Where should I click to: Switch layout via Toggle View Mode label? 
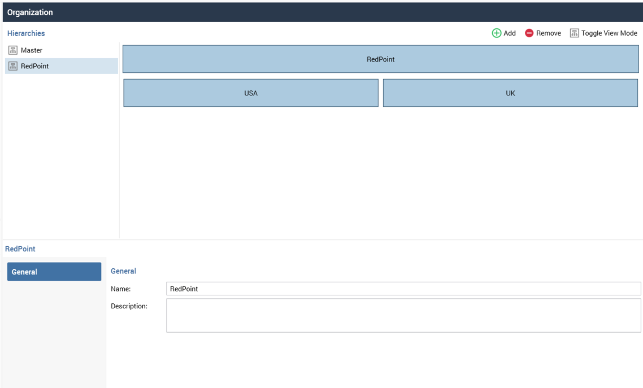click(x=609, y=33)
